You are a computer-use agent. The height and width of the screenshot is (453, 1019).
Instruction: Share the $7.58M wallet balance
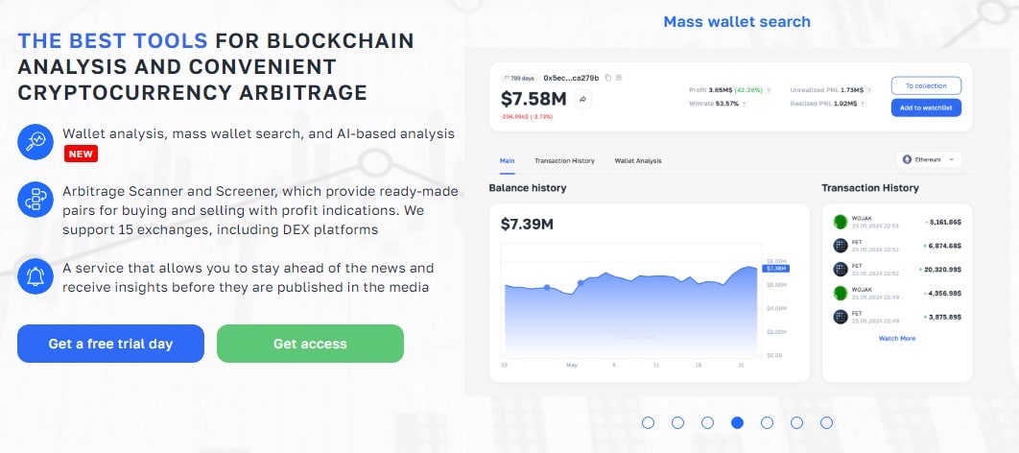pos(582,98)
